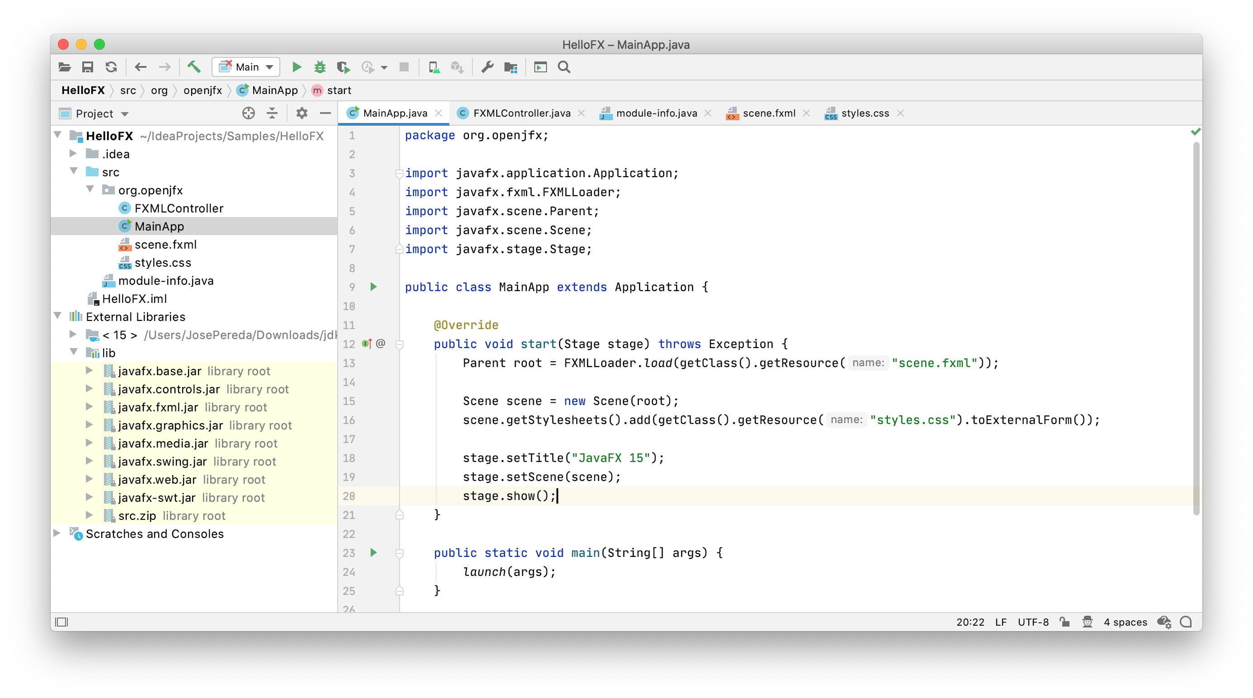
Task: Start debugging with the bug icon
Action: [320, 67]
